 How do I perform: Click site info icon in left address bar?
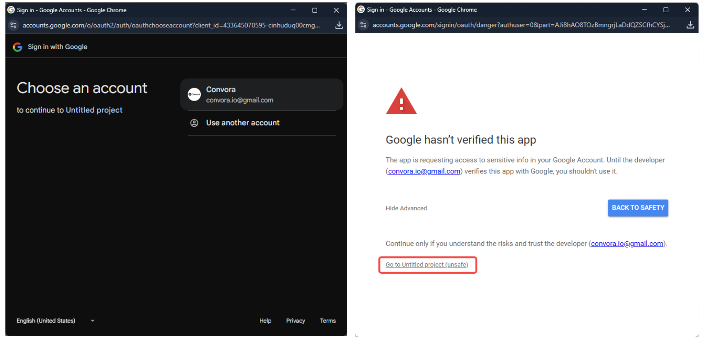(x=14, y=25)
